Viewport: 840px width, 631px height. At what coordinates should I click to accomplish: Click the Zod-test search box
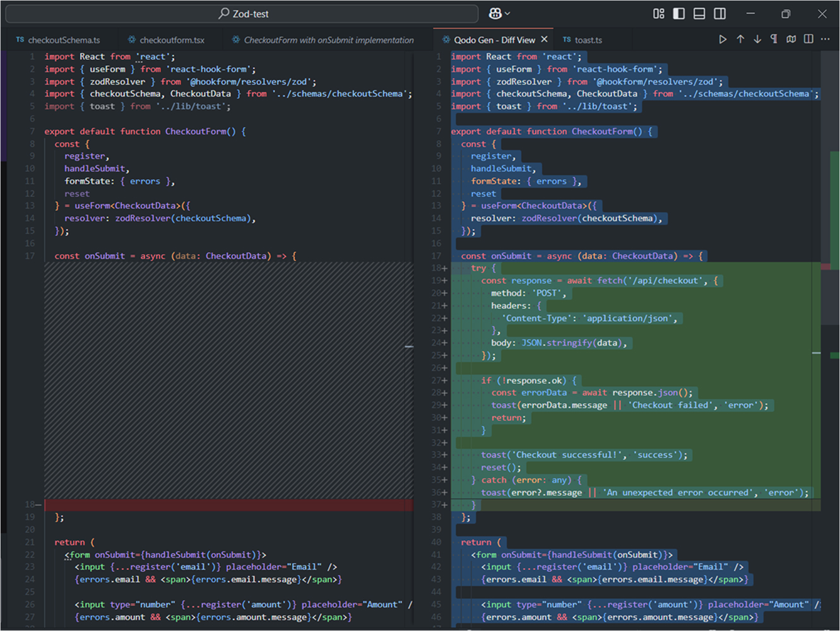tap(242, 13)
